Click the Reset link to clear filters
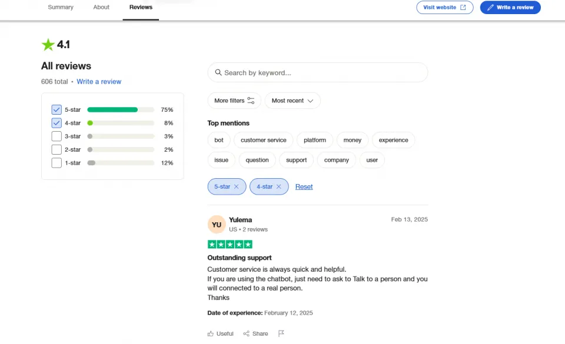The width and height of the screenshot is (565, 344). 304,186
